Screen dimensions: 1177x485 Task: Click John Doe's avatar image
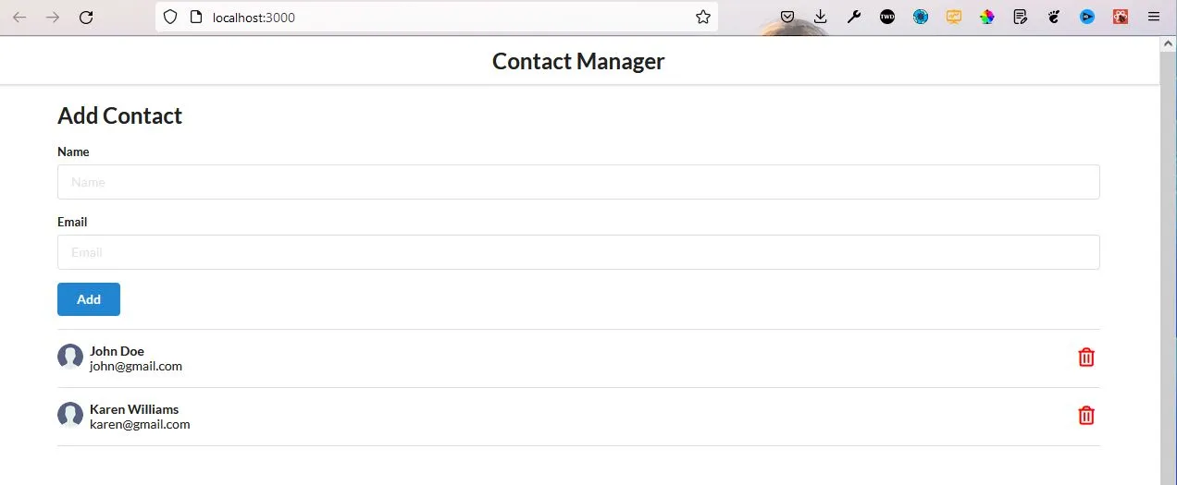[70, 357]
